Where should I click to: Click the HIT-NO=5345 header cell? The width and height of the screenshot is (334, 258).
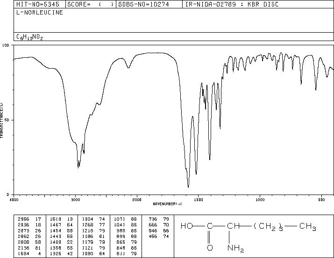tap(38, 4)
